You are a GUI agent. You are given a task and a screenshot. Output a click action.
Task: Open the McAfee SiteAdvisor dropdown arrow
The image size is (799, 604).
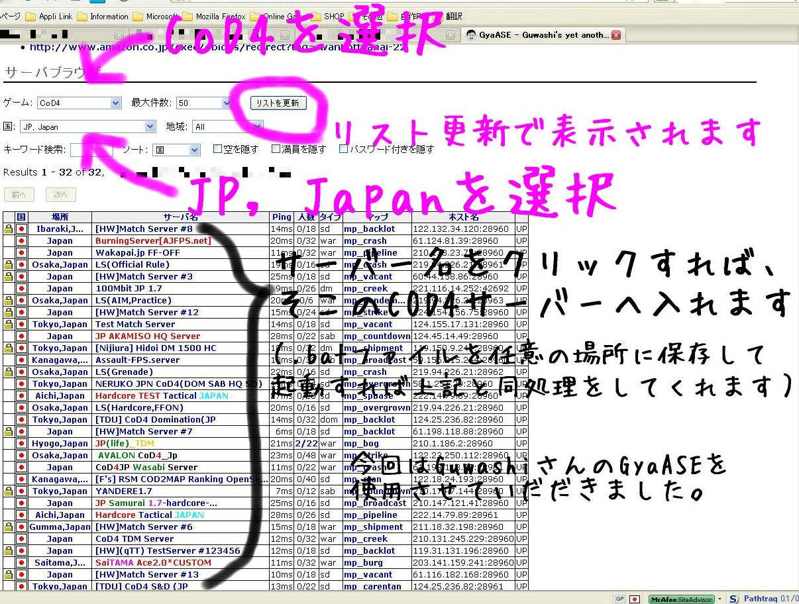(x=720, y=599)
